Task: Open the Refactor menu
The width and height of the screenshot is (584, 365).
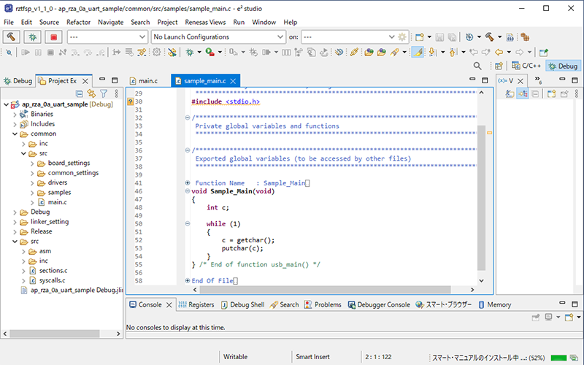Action: click(x=79, y=22)
